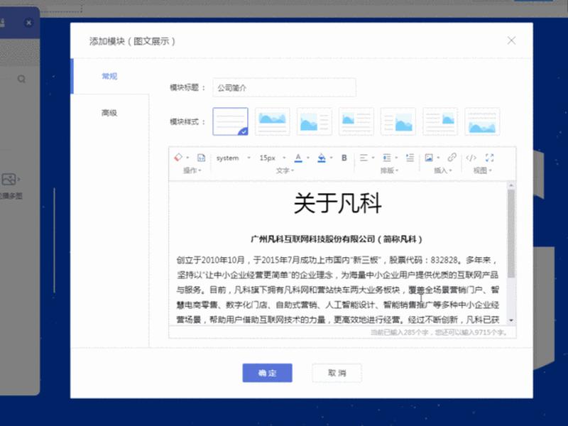Click the editor scrollbar down arrow
568x426 pixels.
(x=511, y=320)
